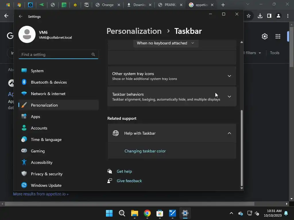294x220 pixels.
Task: Open Accessibility settings category
Action: click(59, 162)
